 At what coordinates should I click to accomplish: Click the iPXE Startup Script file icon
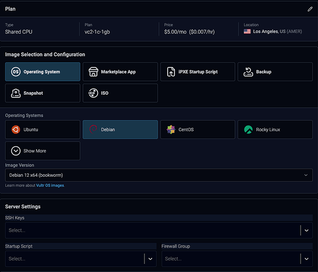[x=171, y=72]
